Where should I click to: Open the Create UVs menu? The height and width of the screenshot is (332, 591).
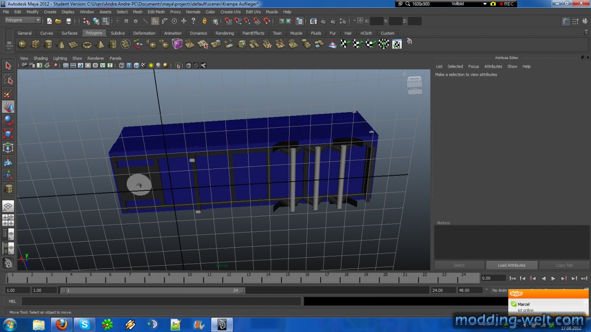[230, 12]
